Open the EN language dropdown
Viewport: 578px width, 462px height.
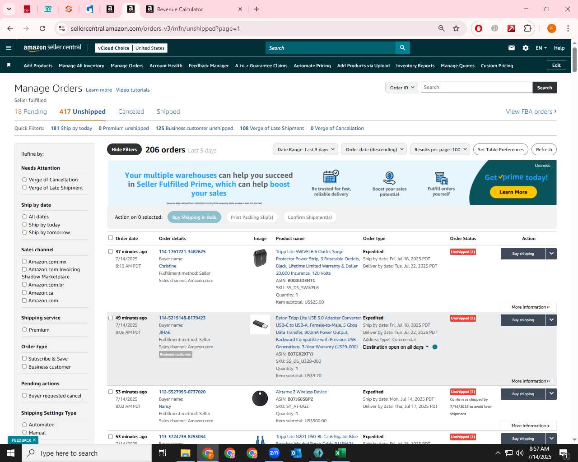pos(541,48)
